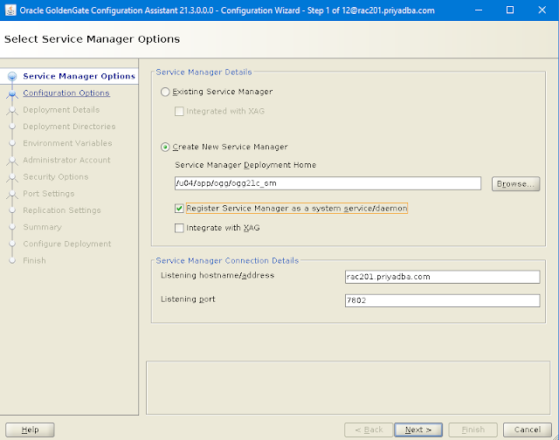Click the Finish step bullet icon in sidebar
The width and height of the screenshot is (559, 440).
coord(12,260)
